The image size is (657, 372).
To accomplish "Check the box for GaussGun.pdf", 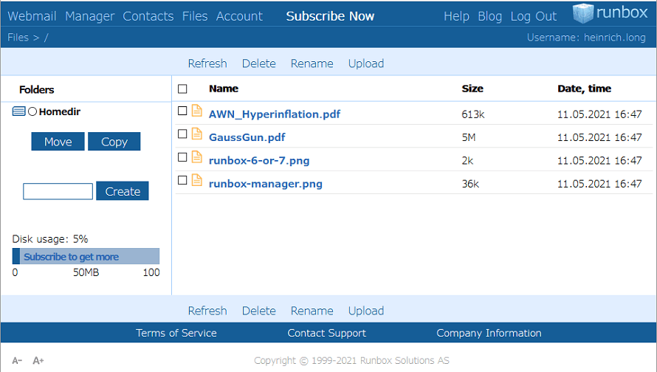I will pyautogui.click(x=182, y=134).
